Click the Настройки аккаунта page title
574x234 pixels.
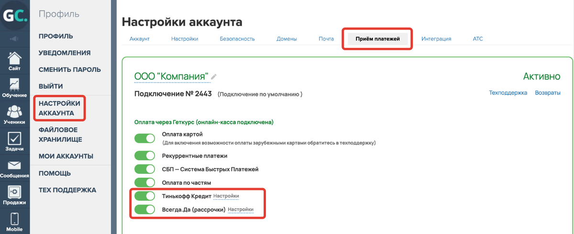pos(182,21)
